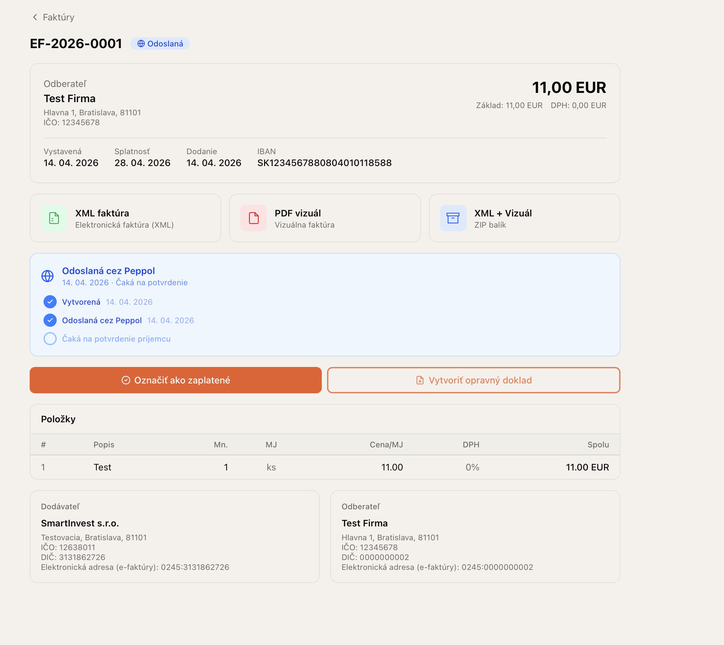Viewport: 724px width, 645px height.
Task: Click the back chevron beside Faktúry
Action: [x=35, y=17]
